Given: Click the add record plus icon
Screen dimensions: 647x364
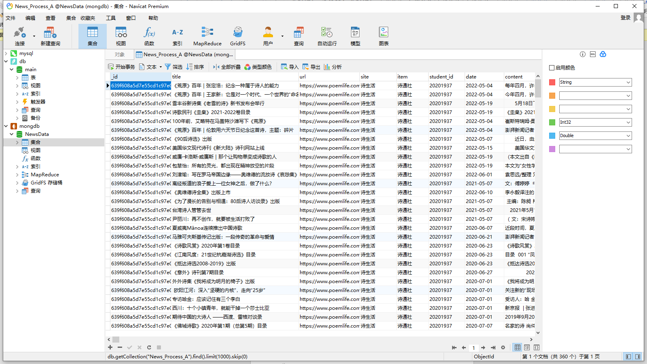Looking at the screenshot, I should click(110, 347).
